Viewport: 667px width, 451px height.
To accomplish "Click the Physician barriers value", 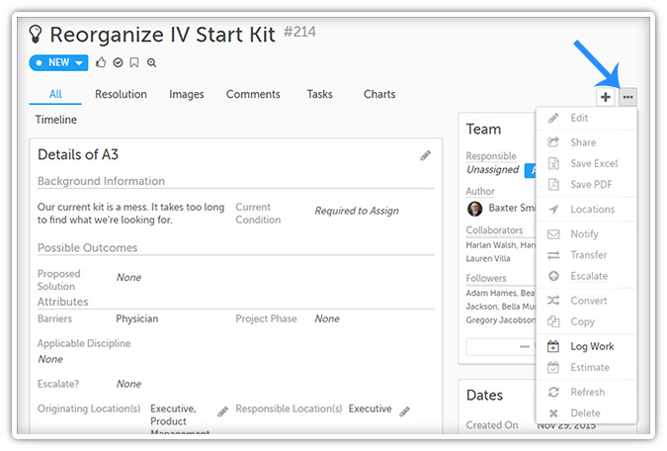I will 137,319.
